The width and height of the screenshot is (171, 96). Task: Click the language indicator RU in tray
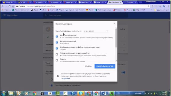pyautogui.click(x=145, y=93)
